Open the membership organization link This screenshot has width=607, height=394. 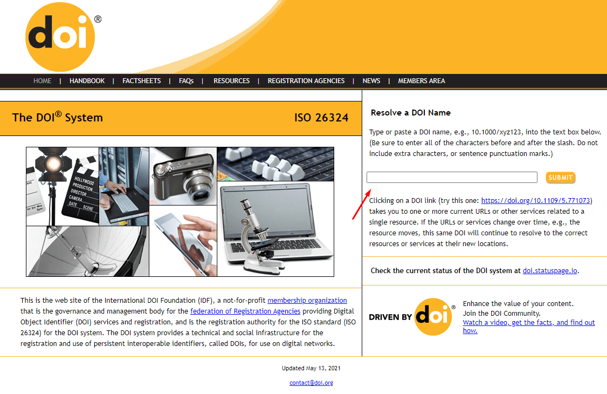coord(307,301)
